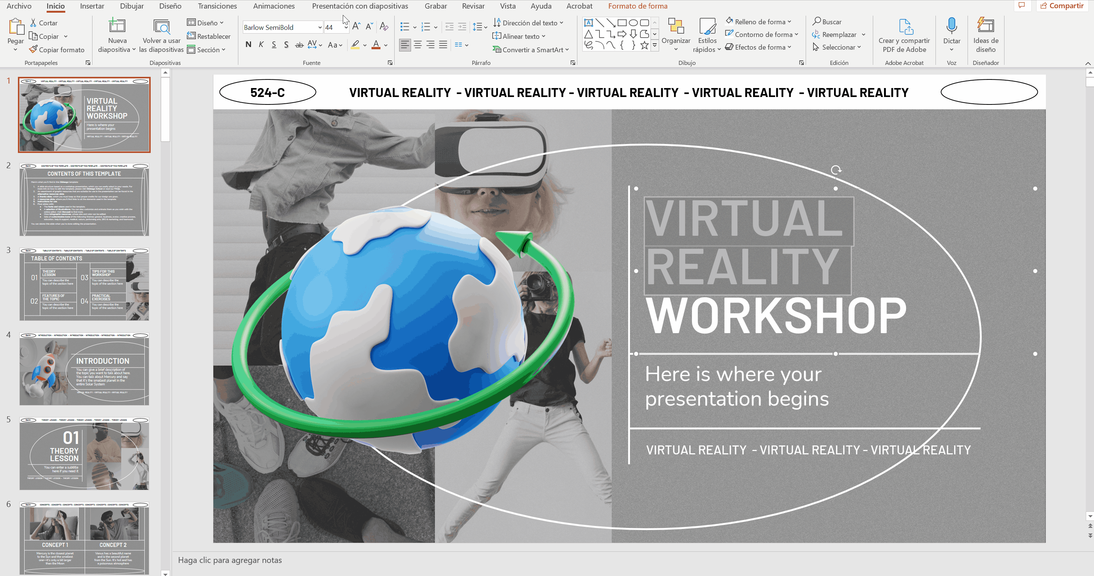This screenshot has height=576, width=1094.
Task: Select slide 3 Table of Contents thumbnail
Action: (84, 284)
